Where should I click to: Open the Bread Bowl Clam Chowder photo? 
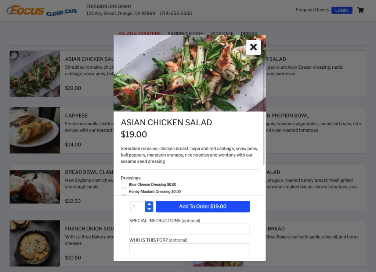click(35, 187)
